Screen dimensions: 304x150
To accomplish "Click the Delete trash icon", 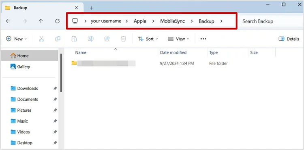I will click(x=123, y=39).
